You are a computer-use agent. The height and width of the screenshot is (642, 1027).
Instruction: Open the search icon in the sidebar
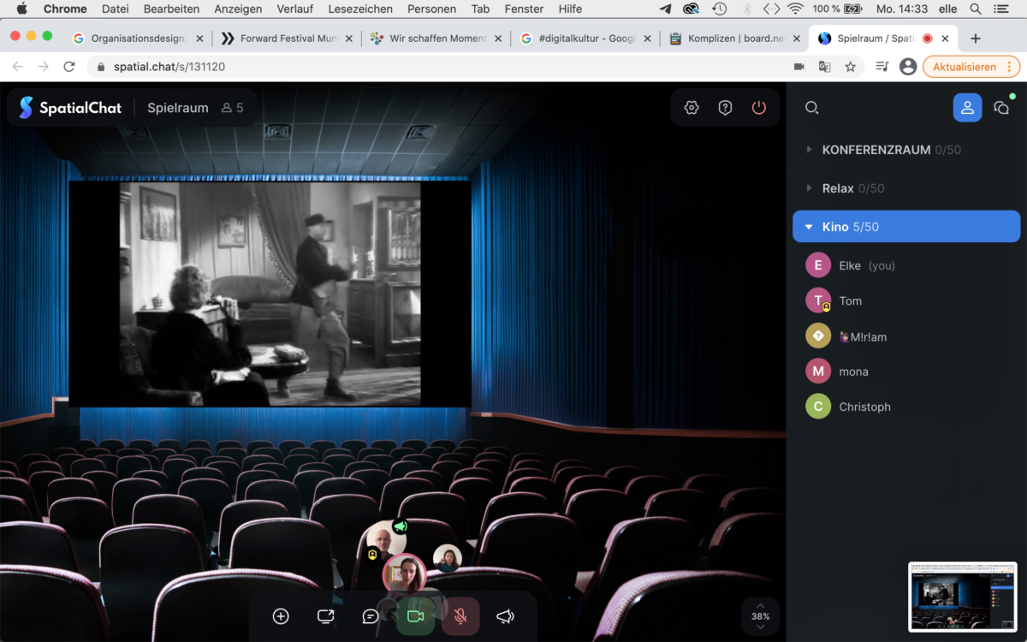point(812,108)
